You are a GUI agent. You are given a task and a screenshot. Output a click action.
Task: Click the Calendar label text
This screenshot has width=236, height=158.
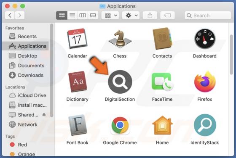tap(78, 56)
